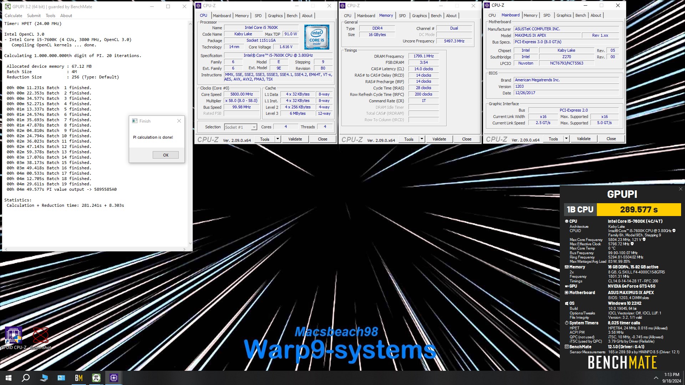
Task: Open the Tools menu in GPUPI
Action: 50,16
